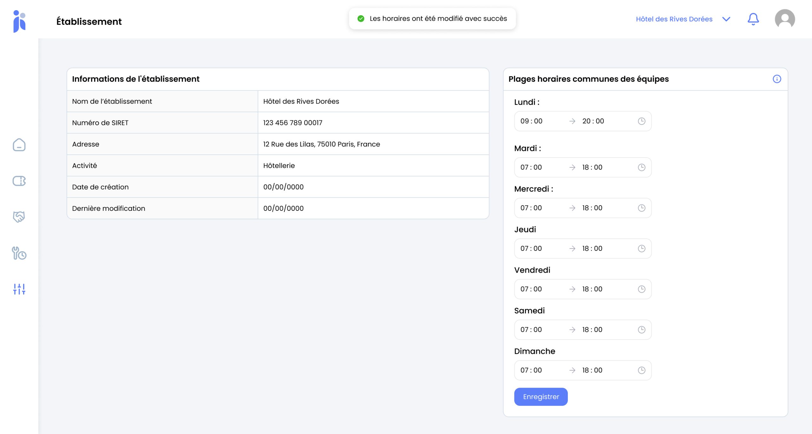Click the app logo top left
The image size is (812, 434).
[19, 21]
